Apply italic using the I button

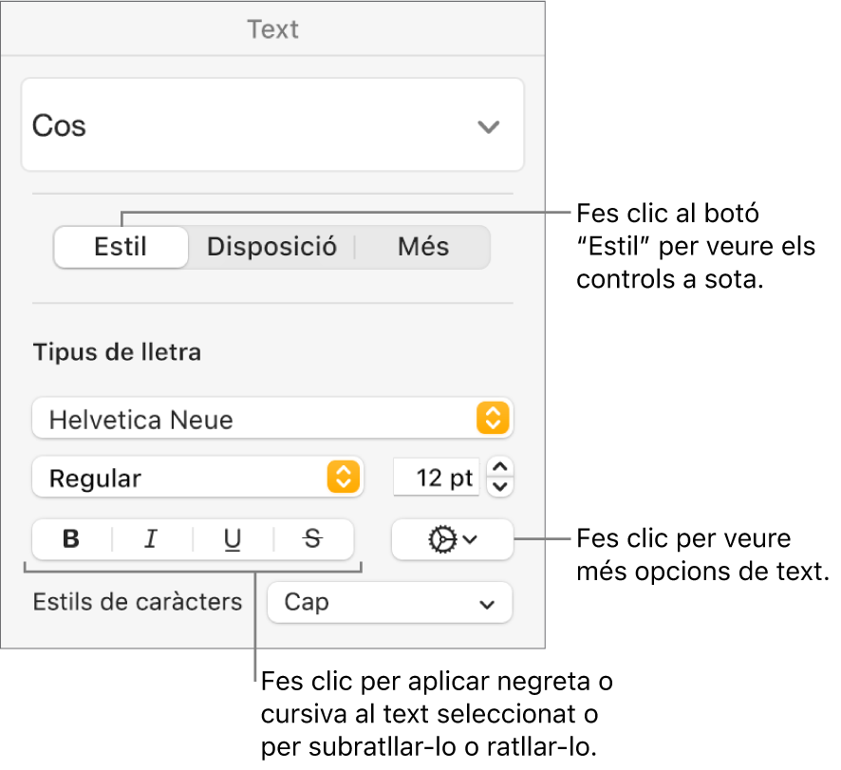151,540
